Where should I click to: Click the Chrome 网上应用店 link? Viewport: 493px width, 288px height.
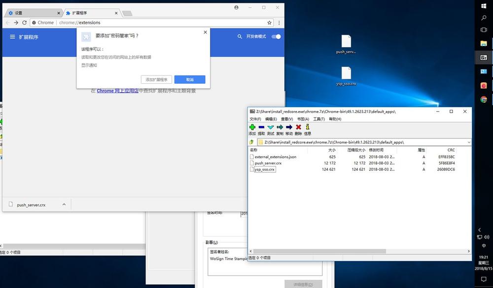coord(117,91)
